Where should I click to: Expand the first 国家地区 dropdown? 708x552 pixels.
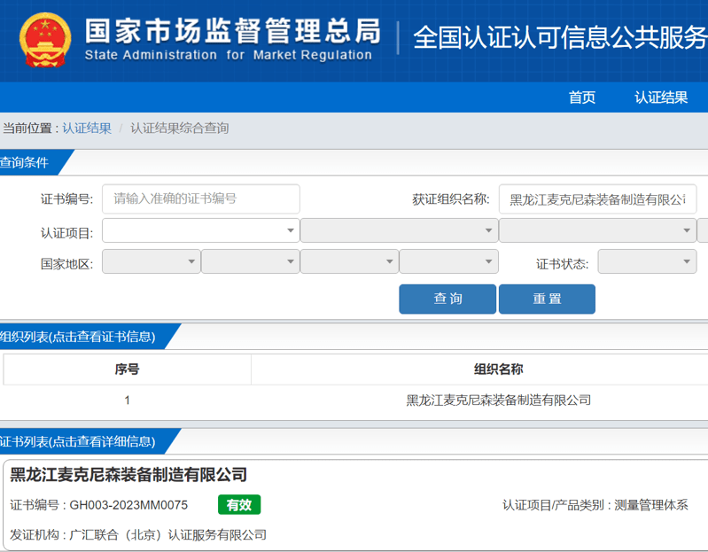pos(152,261)
